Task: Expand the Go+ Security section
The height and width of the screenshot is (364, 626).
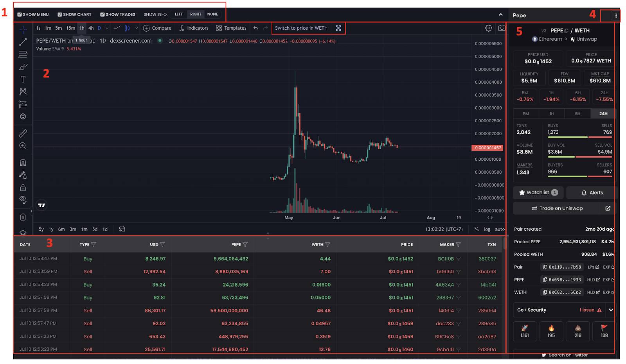Action: point(611,310)
